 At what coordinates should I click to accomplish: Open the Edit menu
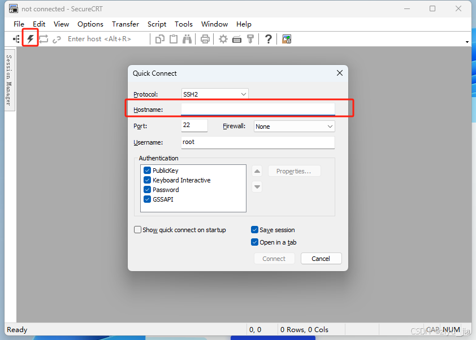[x=39, y=24]
